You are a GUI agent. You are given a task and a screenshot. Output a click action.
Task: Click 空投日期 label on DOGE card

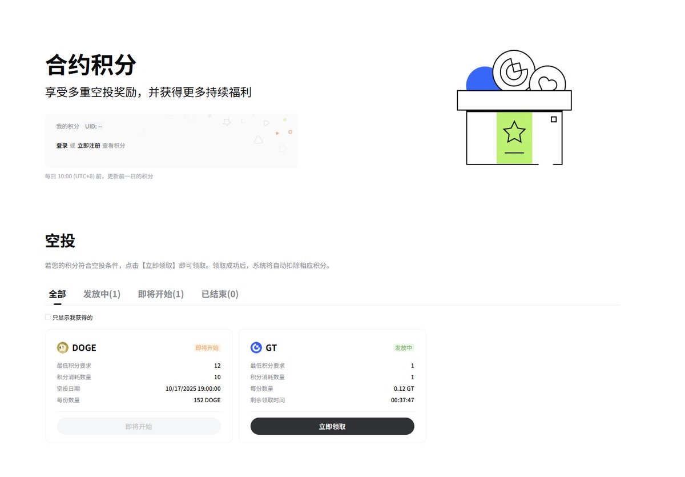coord(68,388)
